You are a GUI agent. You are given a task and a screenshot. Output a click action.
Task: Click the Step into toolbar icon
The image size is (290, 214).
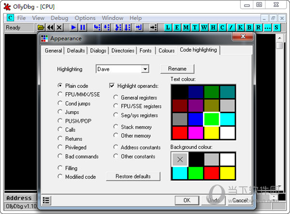pyautogui.click(x=97, y=28)
